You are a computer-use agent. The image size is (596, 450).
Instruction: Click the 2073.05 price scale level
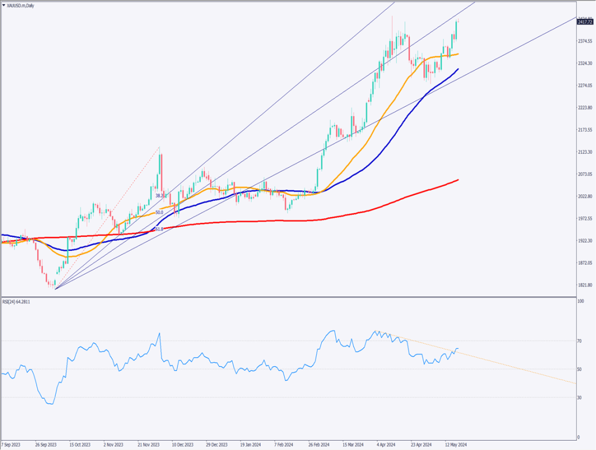584,174
